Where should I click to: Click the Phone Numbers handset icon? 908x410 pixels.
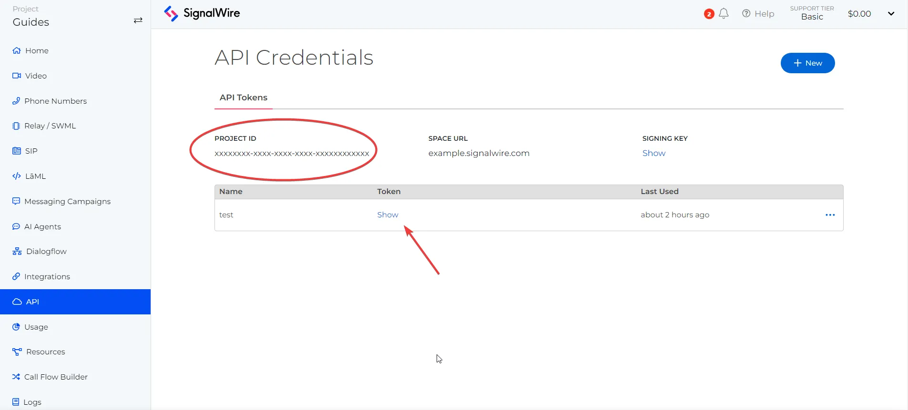[x=16, y=101]
